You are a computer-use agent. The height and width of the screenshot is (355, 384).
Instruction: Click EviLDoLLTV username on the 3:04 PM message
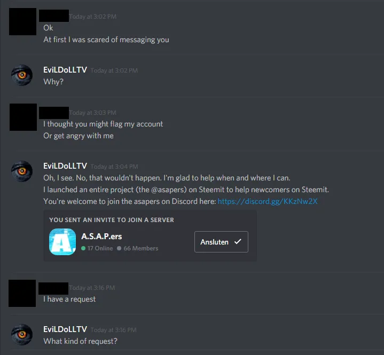(x=65, y=166)
